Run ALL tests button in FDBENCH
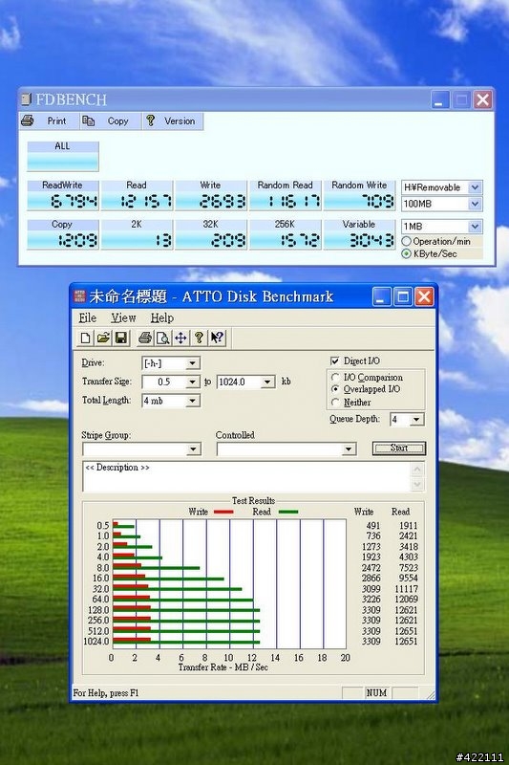 pos(63,156)
